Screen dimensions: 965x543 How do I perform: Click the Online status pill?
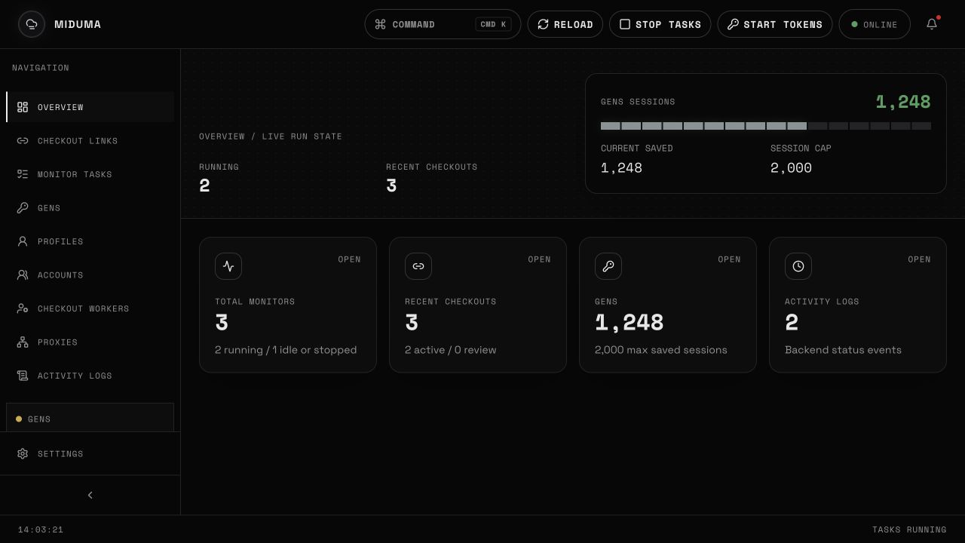coord(875,24)
